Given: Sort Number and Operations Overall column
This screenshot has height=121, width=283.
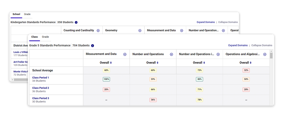Looking at the screenshot, I should pyautogui.click(x=152, y=63).
